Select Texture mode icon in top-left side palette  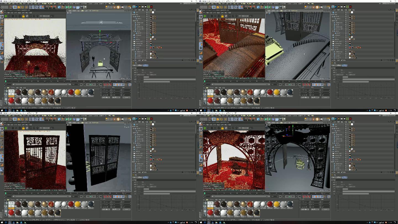coord(2,21)
